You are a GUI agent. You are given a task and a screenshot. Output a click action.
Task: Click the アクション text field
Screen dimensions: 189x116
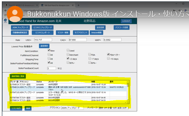pos(72,108)
